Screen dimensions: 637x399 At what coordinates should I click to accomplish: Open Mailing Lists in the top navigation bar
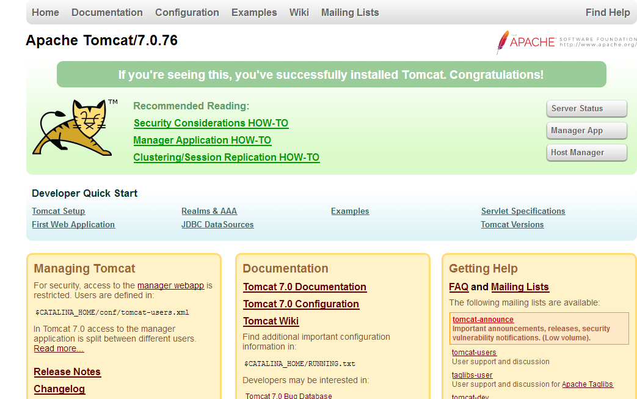point(350,13)
